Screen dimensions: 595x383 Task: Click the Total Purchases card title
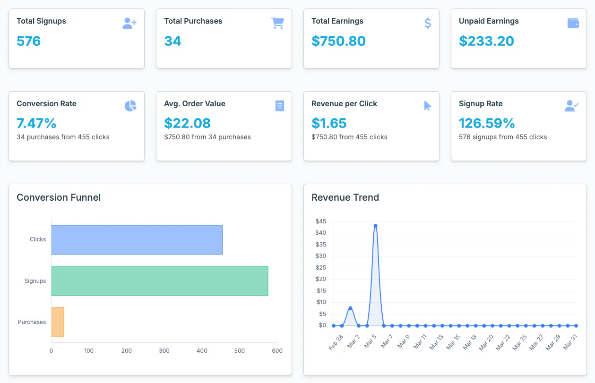tap(193, 21)
